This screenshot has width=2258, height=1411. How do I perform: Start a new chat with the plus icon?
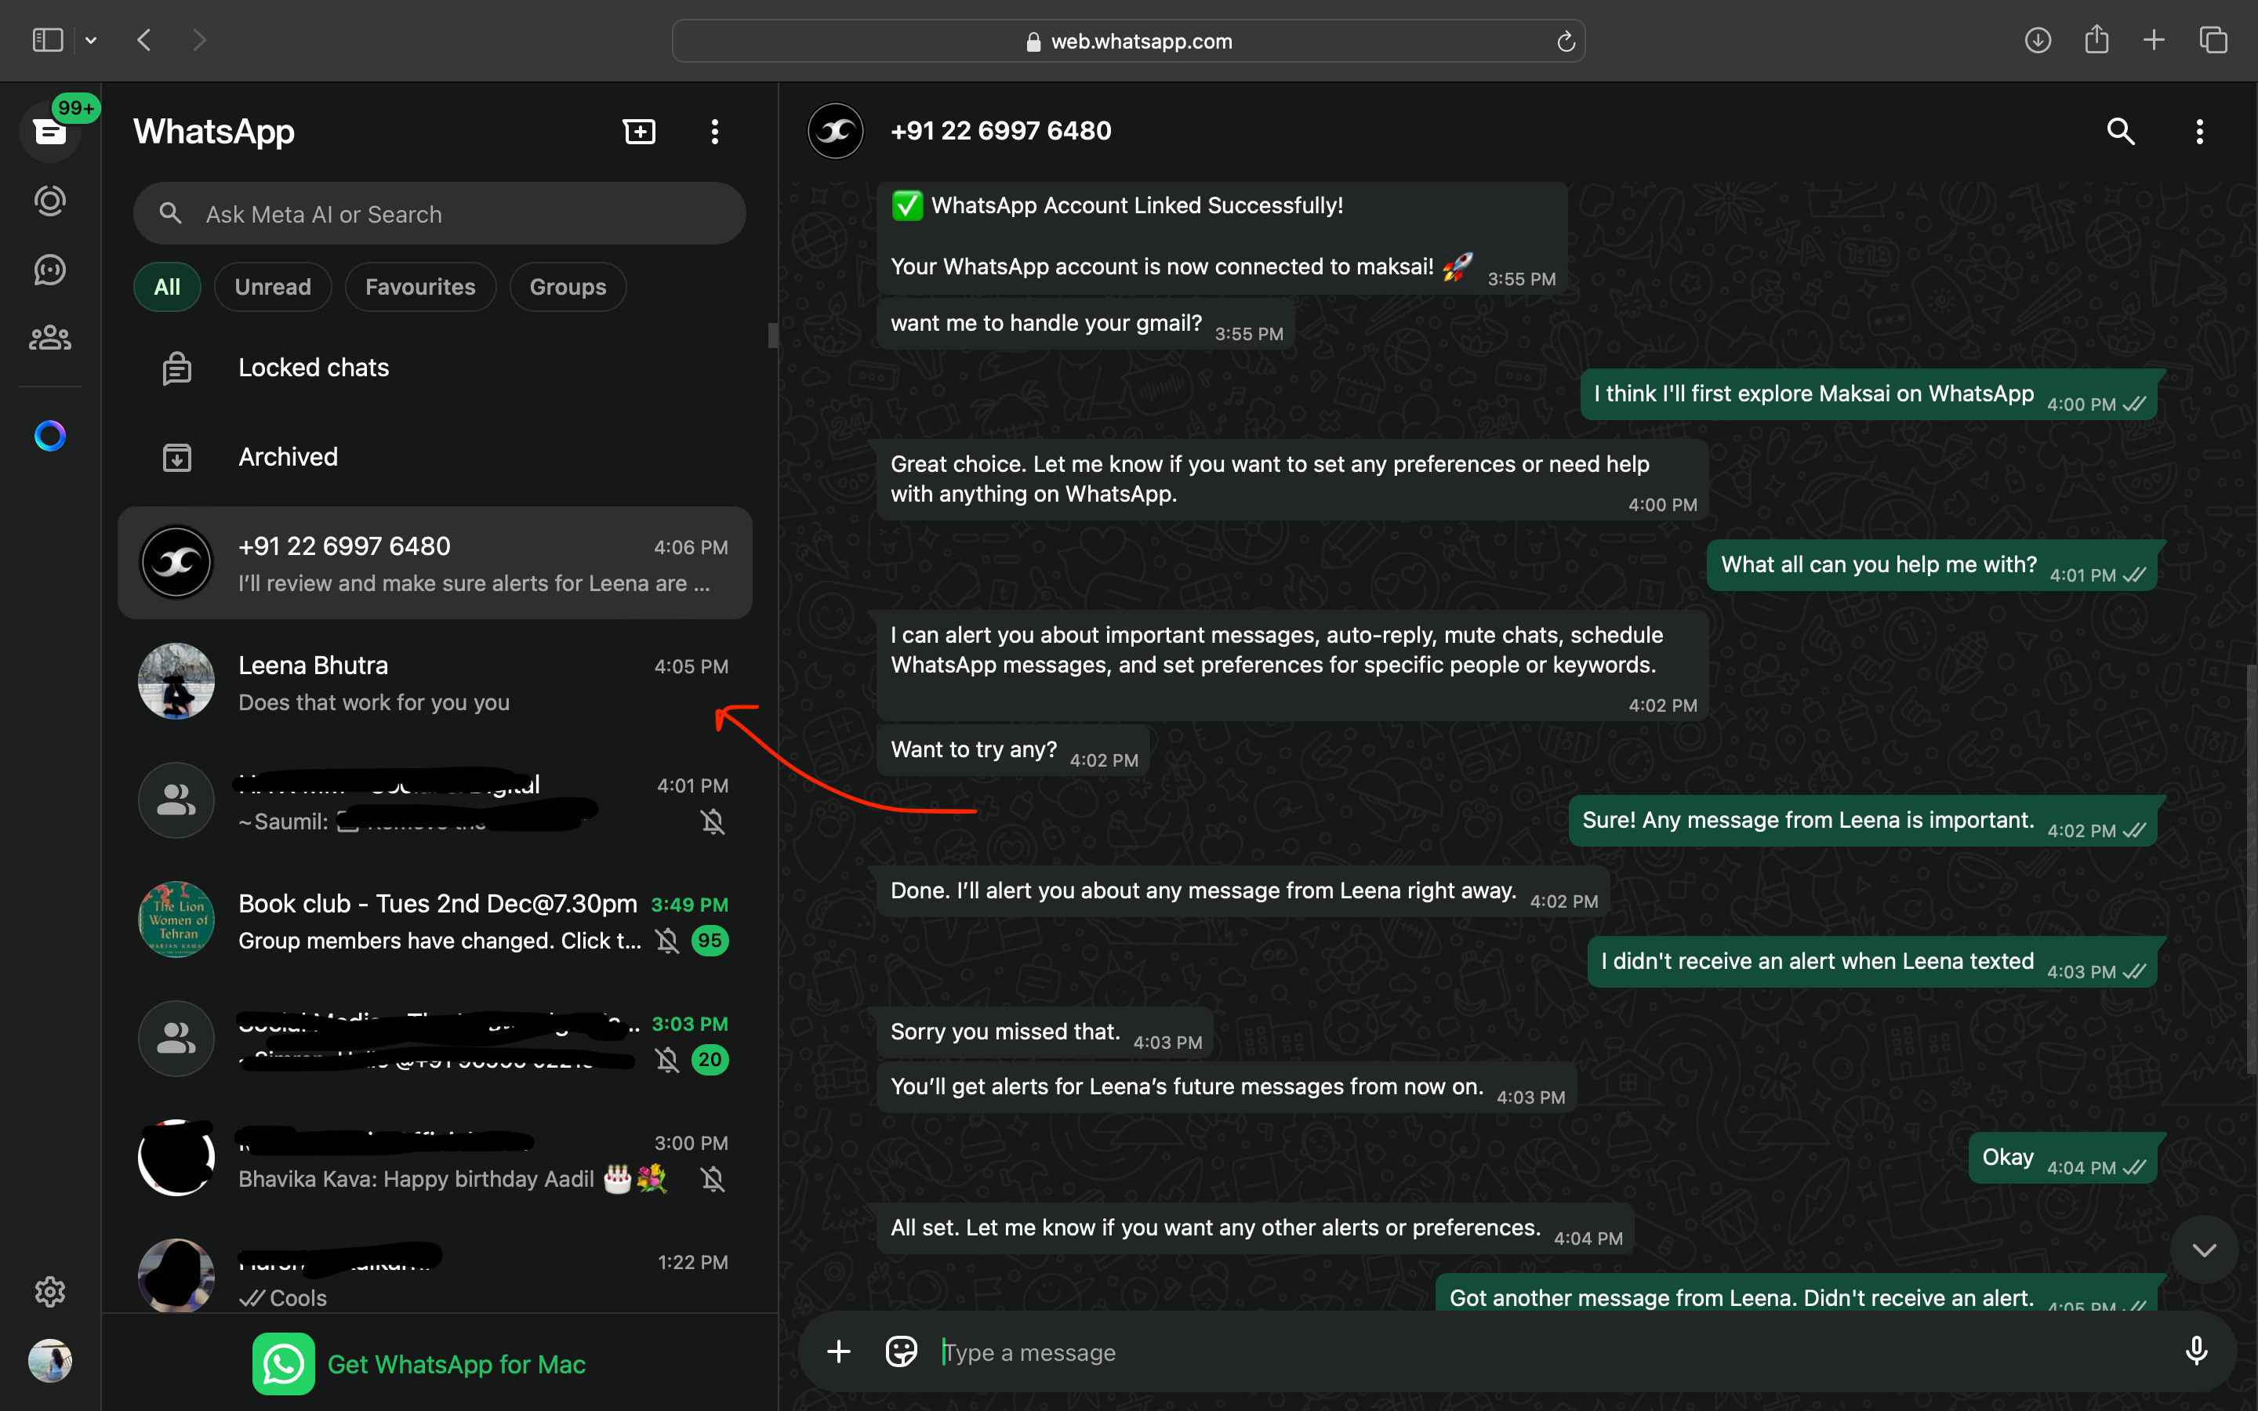(639, 132)
